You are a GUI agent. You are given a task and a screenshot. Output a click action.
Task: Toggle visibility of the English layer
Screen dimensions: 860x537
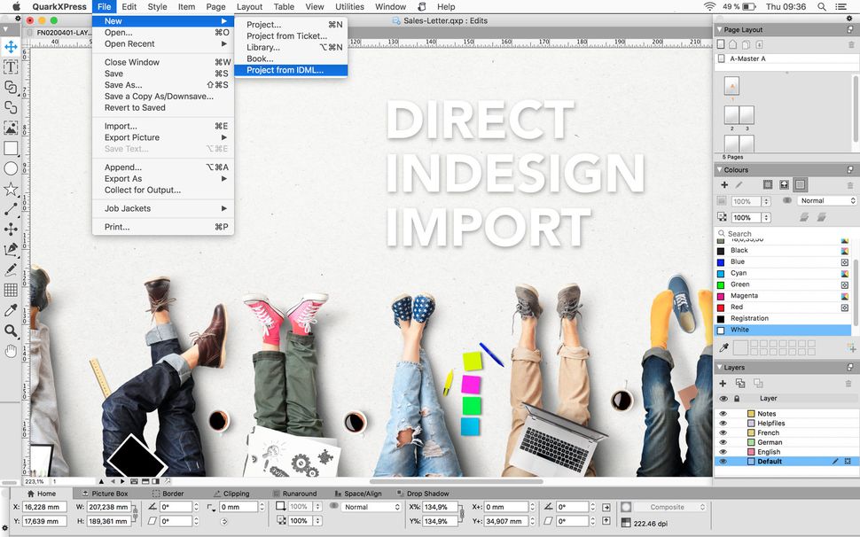point(723,452)
